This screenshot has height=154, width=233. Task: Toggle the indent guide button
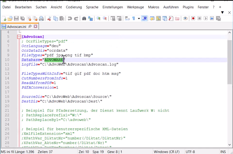145,19
